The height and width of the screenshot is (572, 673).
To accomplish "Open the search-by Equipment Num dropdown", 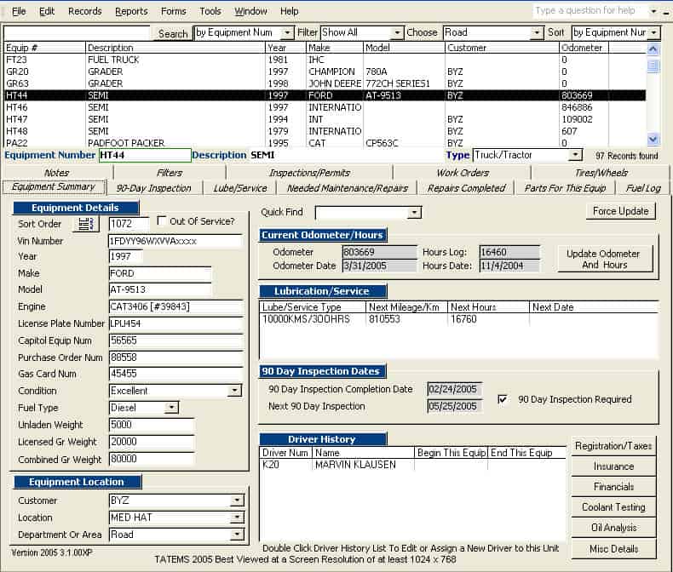I will click(x=287, y=32).
